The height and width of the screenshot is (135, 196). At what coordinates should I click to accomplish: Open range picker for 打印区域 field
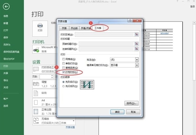point(136,34)
